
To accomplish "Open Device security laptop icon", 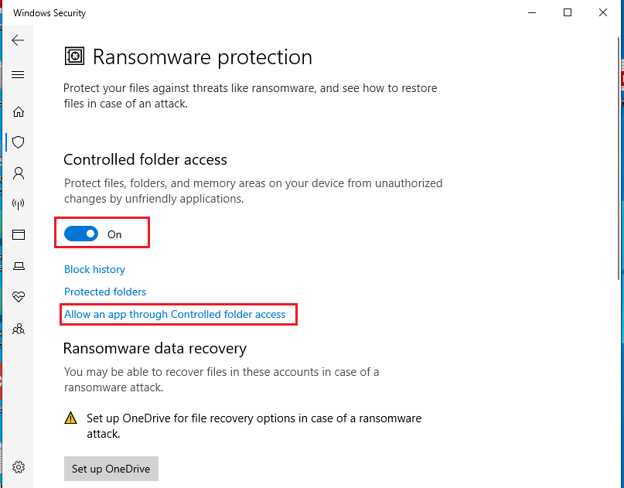I will click(19, 266).
